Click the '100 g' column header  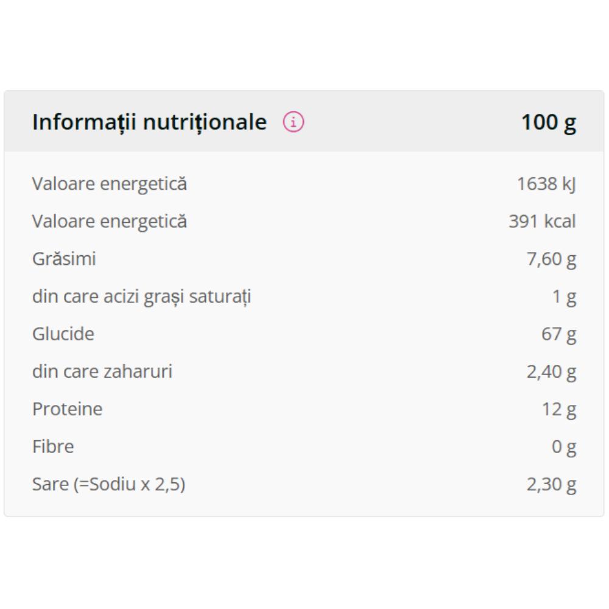click(547, 122)
